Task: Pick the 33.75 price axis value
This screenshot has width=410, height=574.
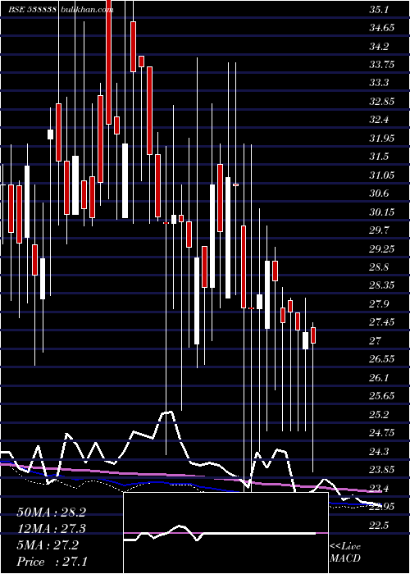Action: click(x=382, y=65)
